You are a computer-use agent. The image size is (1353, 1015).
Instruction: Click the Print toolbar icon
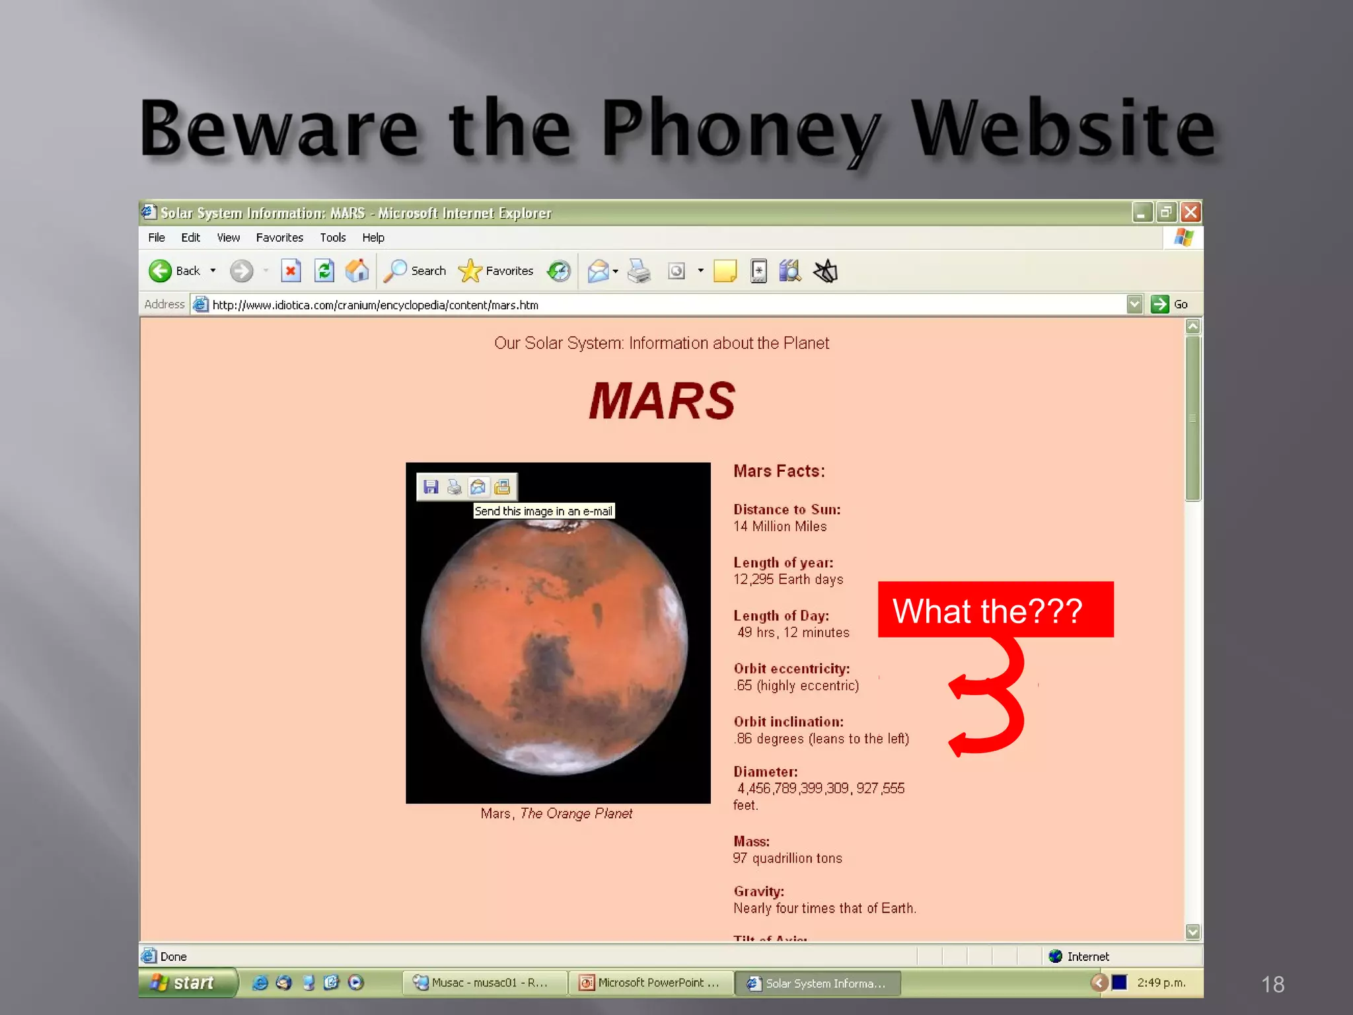(639, 271)
